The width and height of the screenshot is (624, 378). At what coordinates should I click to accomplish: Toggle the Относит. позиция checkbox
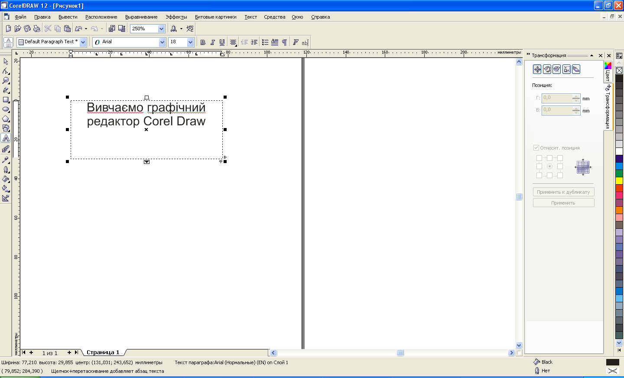536,148
